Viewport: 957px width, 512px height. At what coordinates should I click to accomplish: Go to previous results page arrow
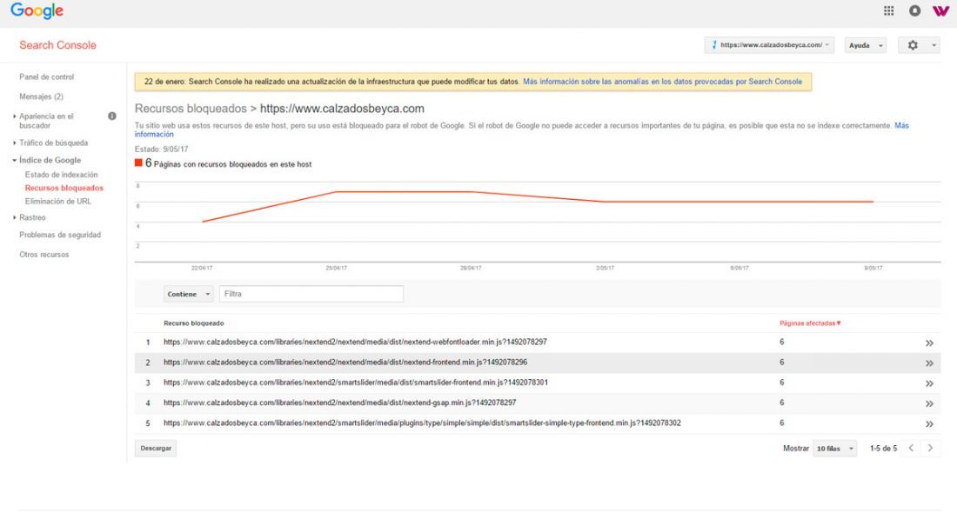pyautogui.click(x=911, y=448)
